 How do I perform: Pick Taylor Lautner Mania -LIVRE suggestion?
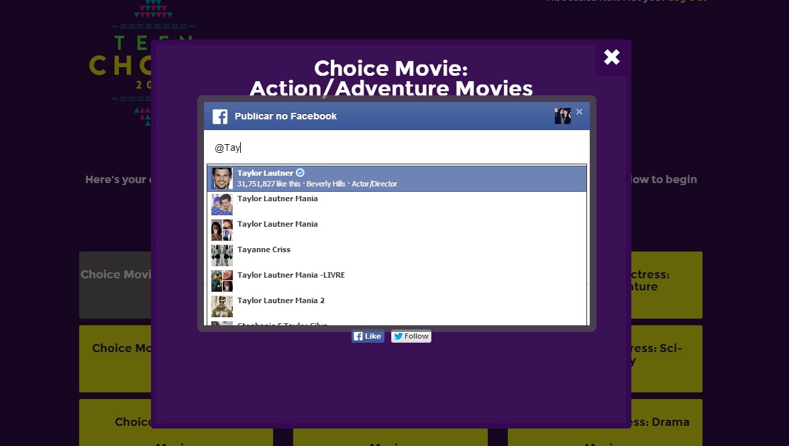397,280
